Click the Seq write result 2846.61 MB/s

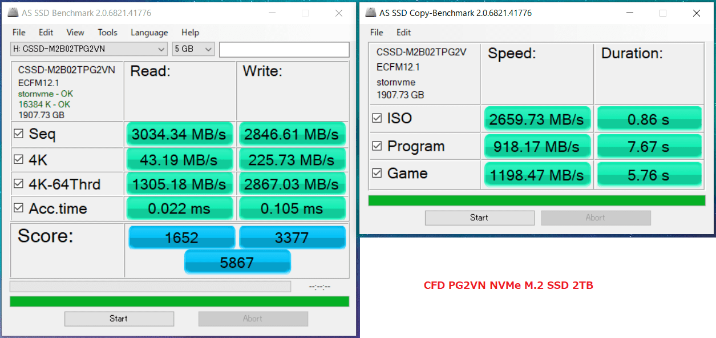click(x=292, y=135)
